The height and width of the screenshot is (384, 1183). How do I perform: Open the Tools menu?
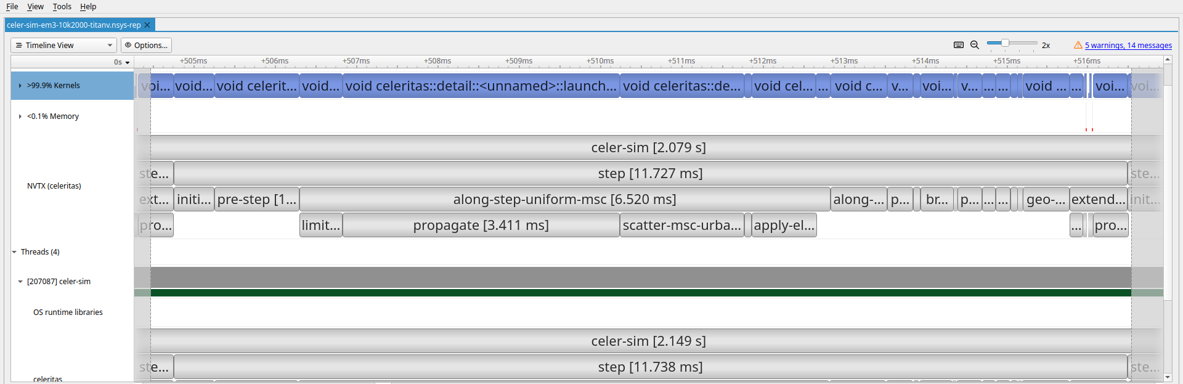(62, 7)
